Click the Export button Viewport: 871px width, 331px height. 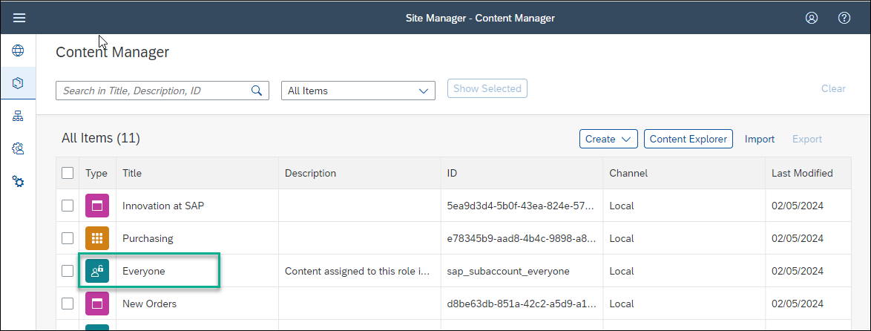click(806, 139)
